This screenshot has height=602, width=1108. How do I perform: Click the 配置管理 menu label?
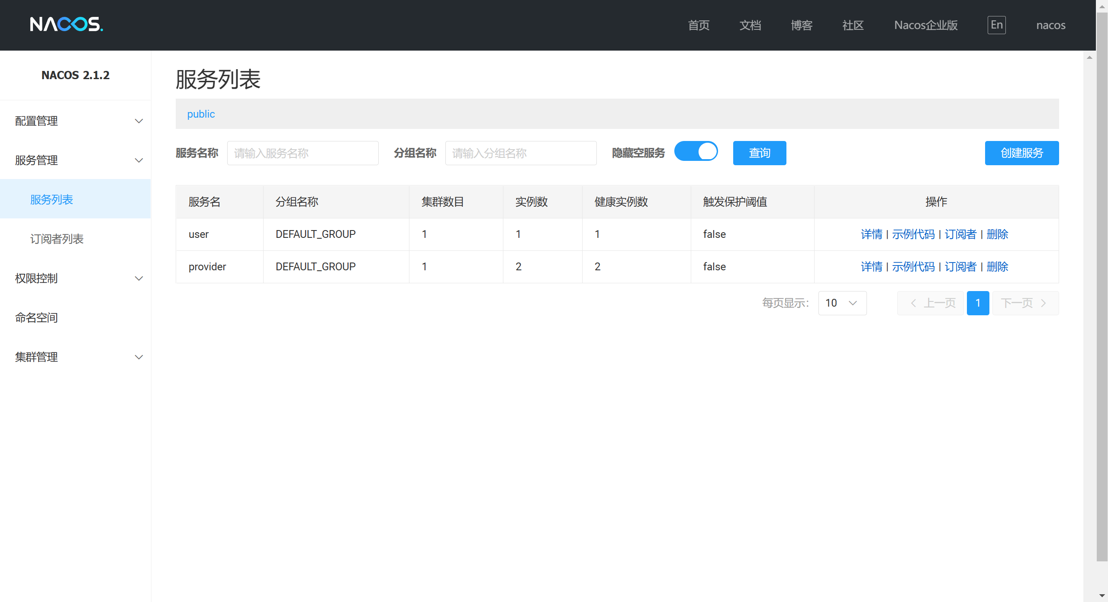point(36,121)
